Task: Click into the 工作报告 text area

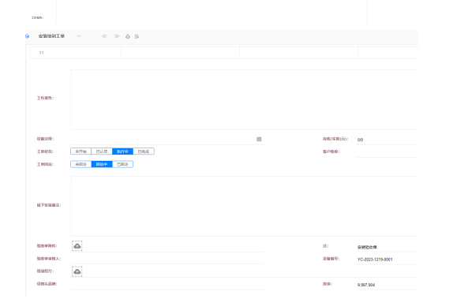Action: point(245,99)
